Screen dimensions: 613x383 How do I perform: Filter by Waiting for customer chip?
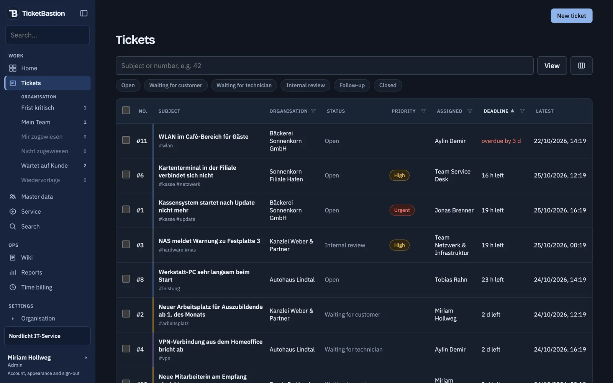point(175,85)
